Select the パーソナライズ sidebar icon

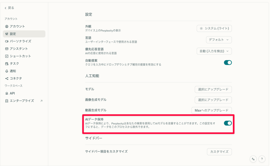pyautogui.click(x=6, y=41)
